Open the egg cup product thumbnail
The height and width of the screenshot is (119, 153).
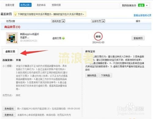(12, 38)
